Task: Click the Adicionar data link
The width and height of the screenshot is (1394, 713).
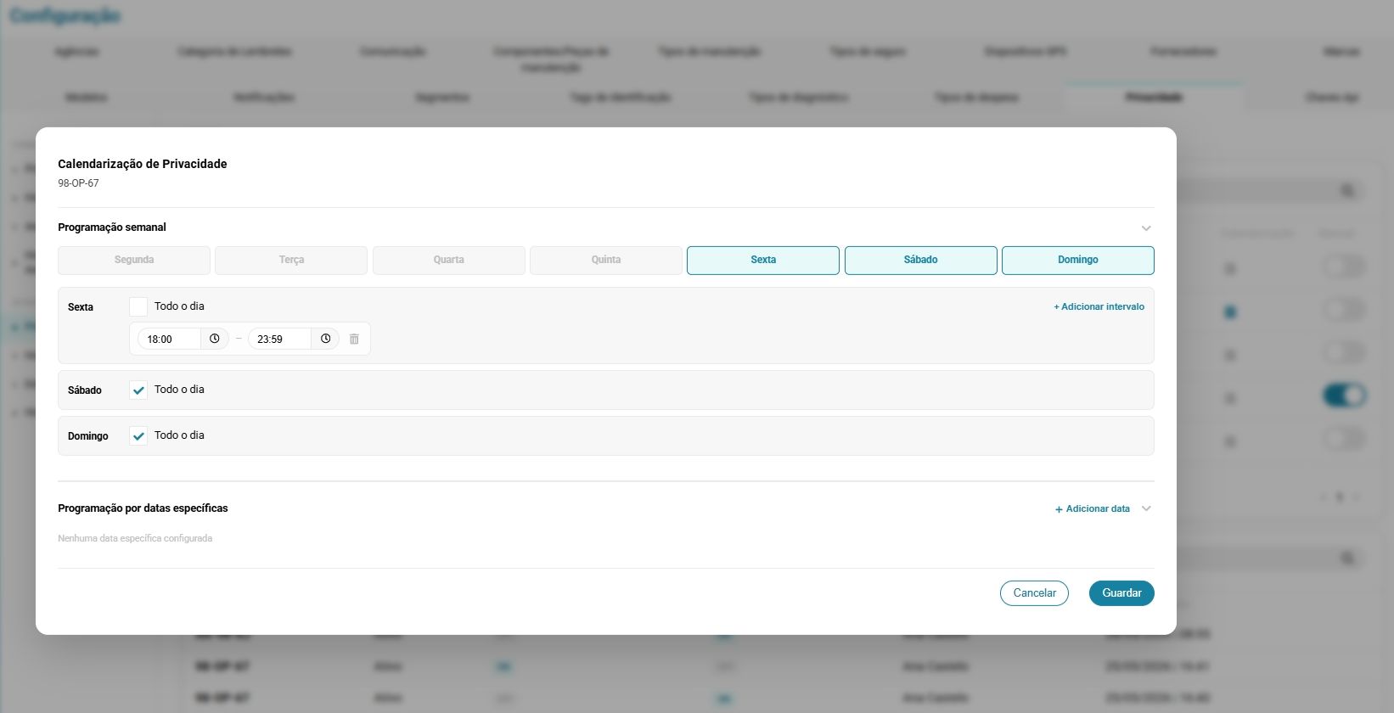Action: click(x=1093, y=508)
